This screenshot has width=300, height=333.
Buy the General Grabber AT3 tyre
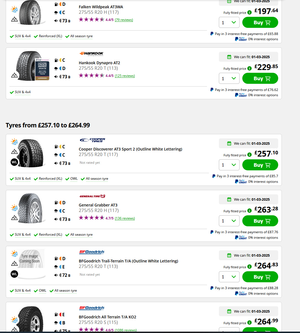[260, 221]
